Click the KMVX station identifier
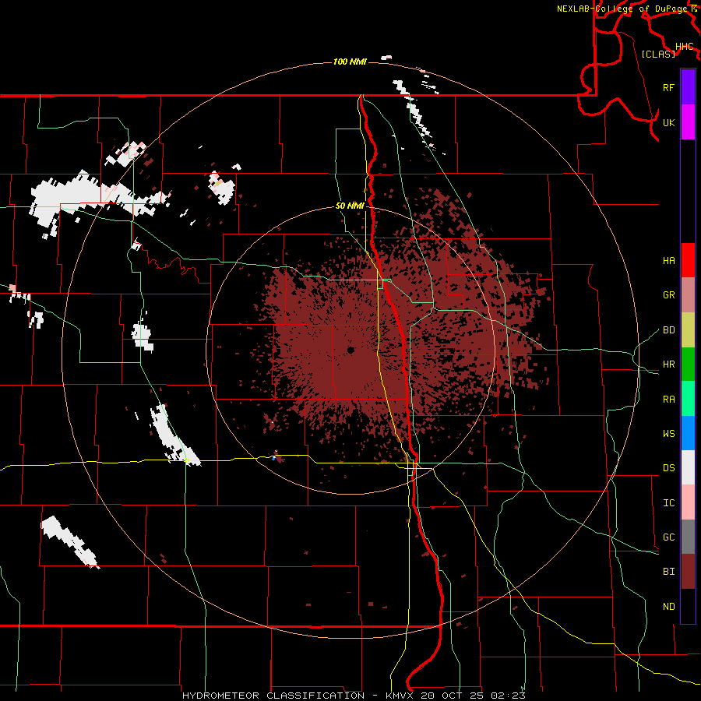The width and height of the screenshot is (701, 701). (400, 696)
